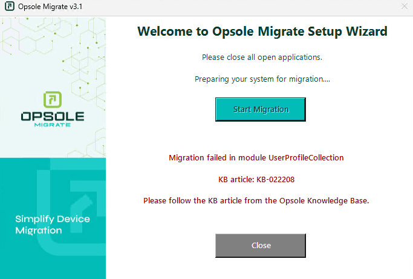
Task: Click the gray Close button
Action: (x=261, y=246)
